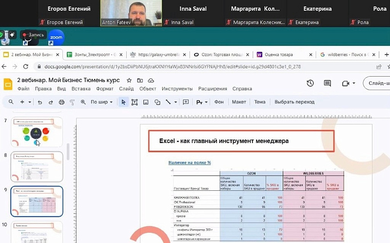Screen dimensions: 390x243
Task: Select the line tool
Action: point(168,102)
